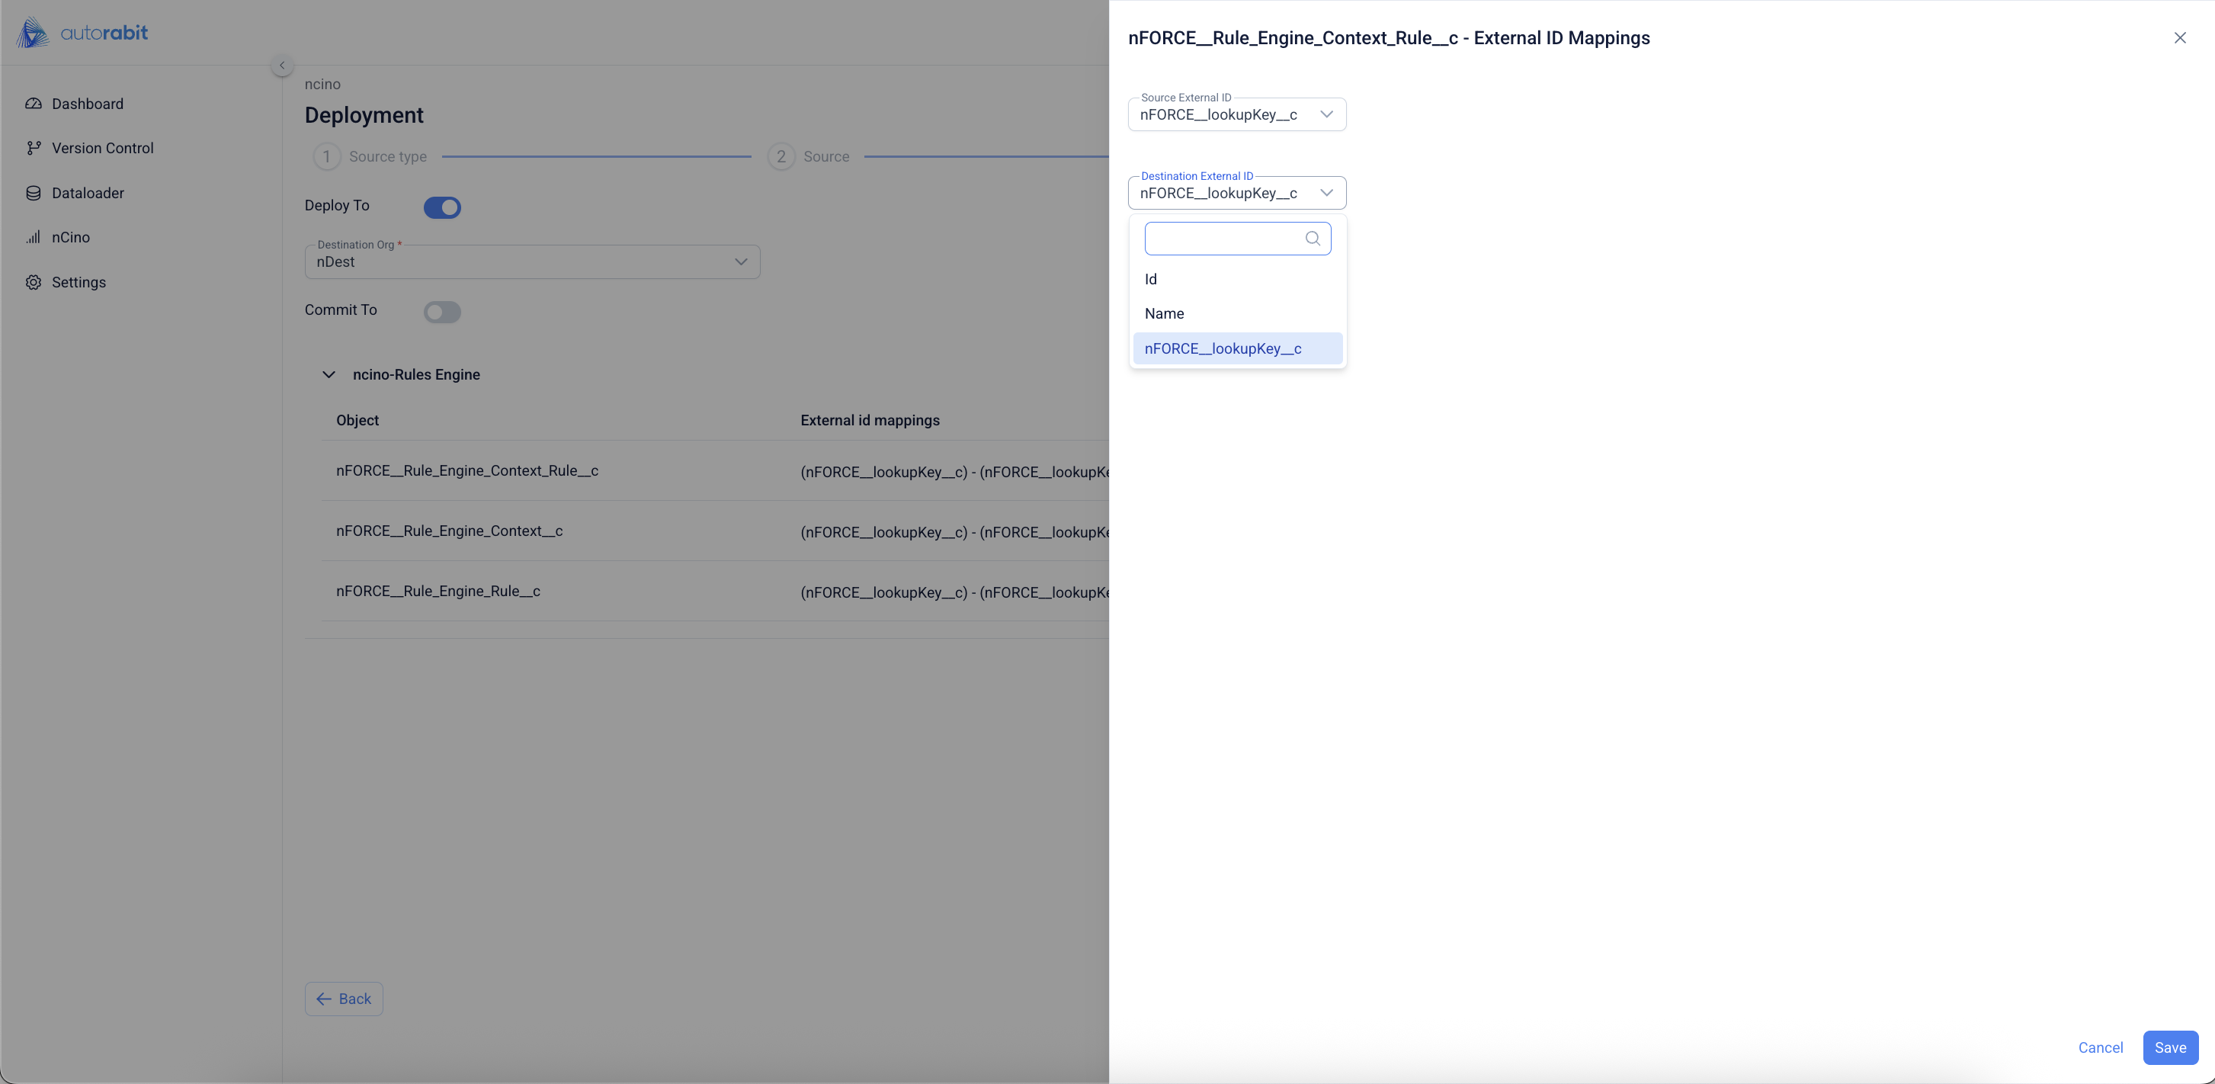The width and height of the screenshot is (2215, 1084).
Task: Open the Destination Org dropdown
Action: (x=739, y=262)
